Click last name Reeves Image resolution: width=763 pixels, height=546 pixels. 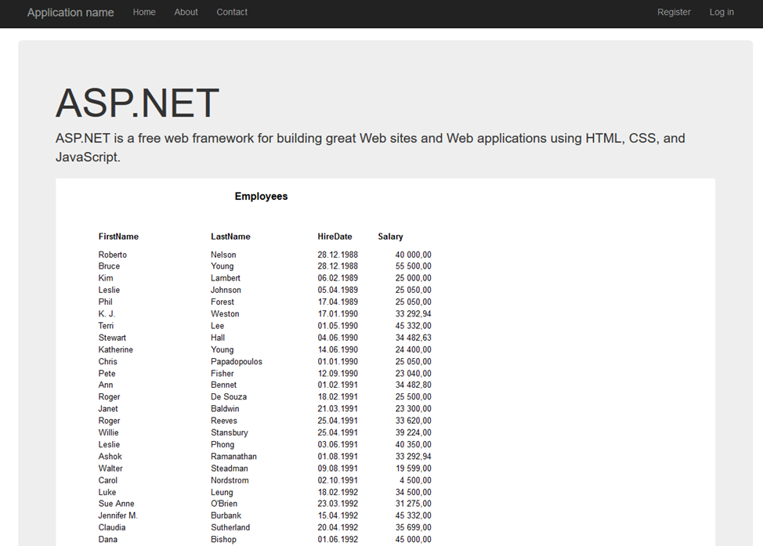[224, 421]
